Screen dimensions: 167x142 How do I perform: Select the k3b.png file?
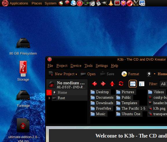(157, 108)
